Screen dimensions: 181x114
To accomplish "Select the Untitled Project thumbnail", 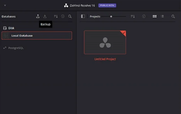I will 105,42.
